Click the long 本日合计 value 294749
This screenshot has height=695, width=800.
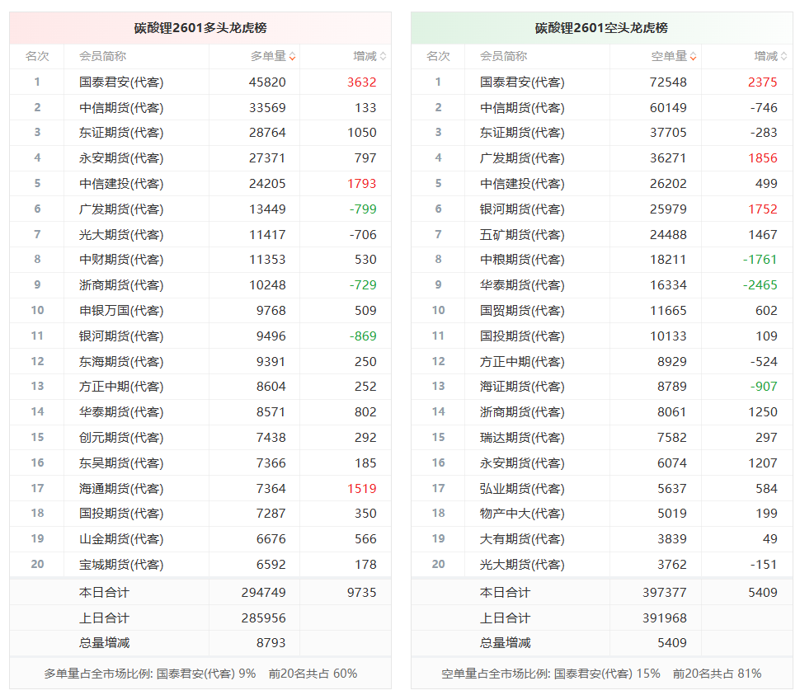264,593
